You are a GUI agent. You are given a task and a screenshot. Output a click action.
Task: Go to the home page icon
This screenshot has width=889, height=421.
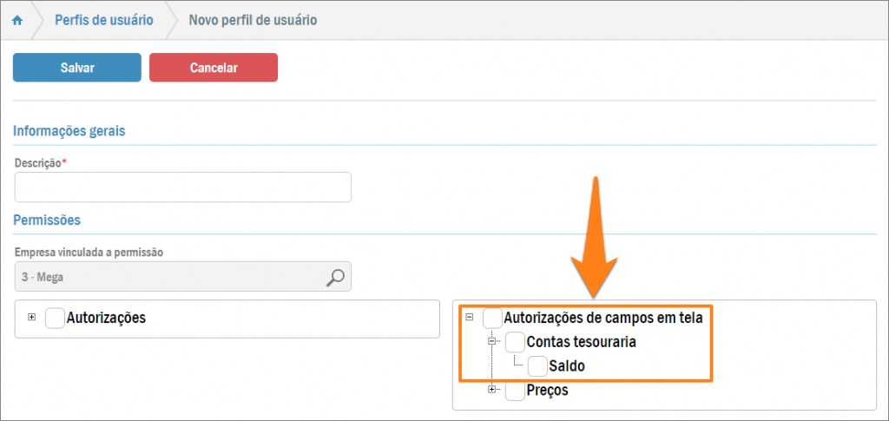[x=17, y=20]
